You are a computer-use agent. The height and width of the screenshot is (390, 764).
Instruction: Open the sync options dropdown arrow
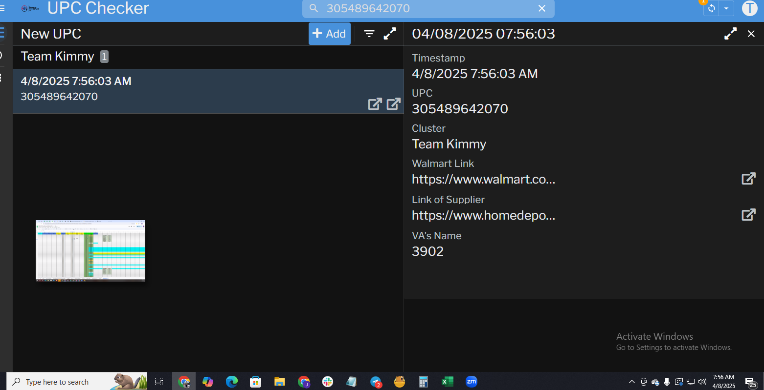click(x=726, y=8)
